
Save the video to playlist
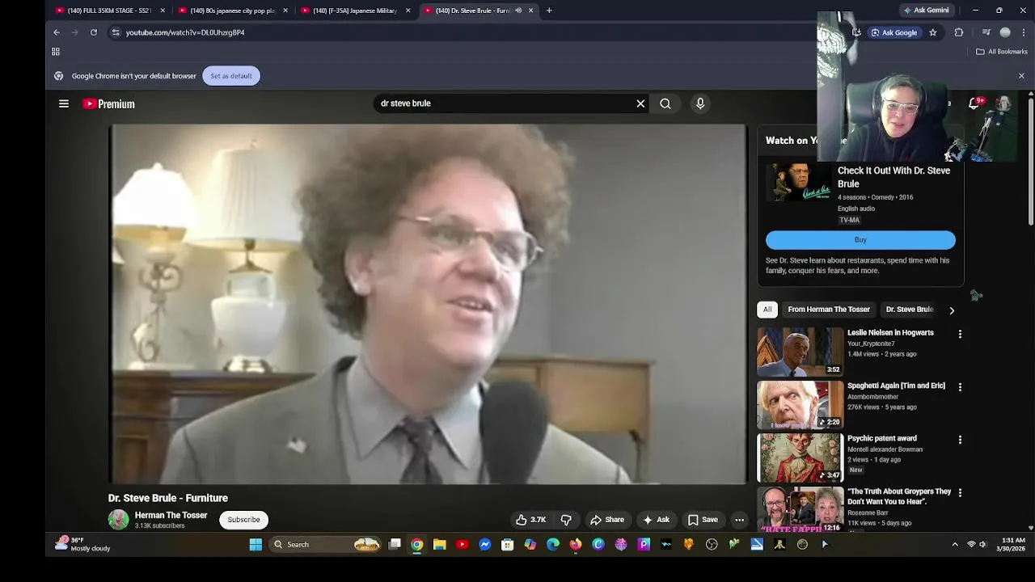703,520
